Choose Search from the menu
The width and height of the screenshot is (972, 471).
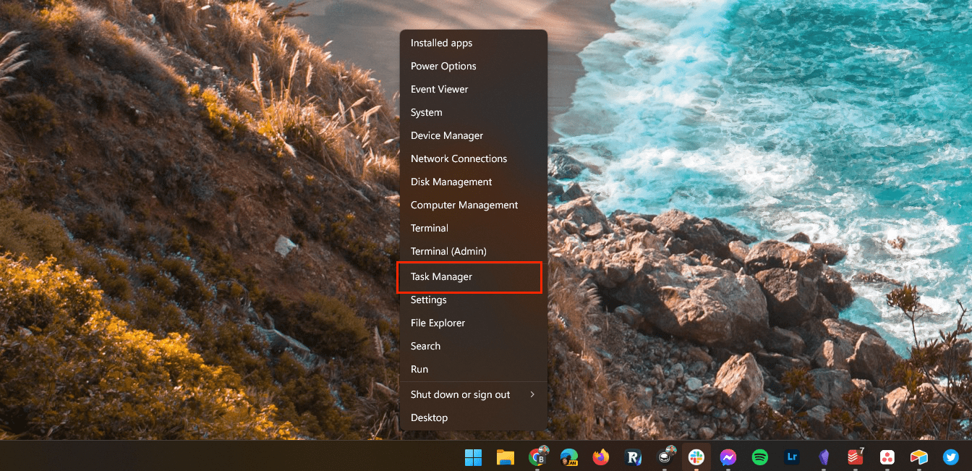pos(473,346)
